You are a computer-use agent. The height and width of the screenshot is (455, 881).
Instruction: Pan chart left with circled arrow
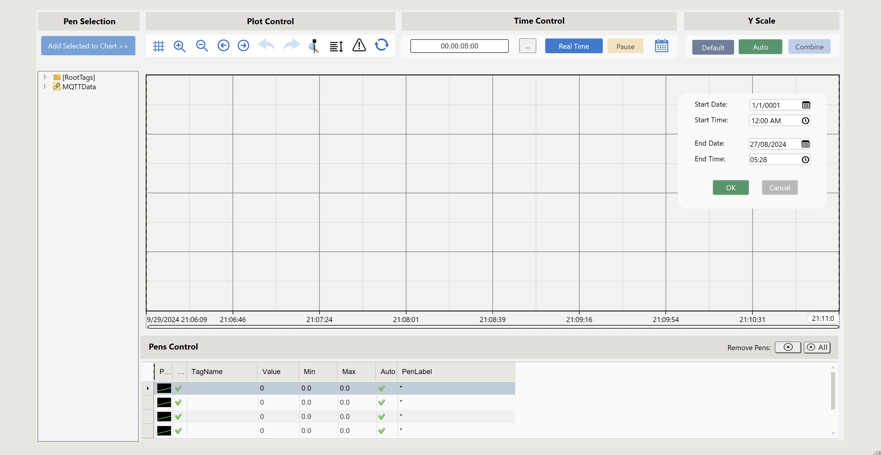[223, 45]
